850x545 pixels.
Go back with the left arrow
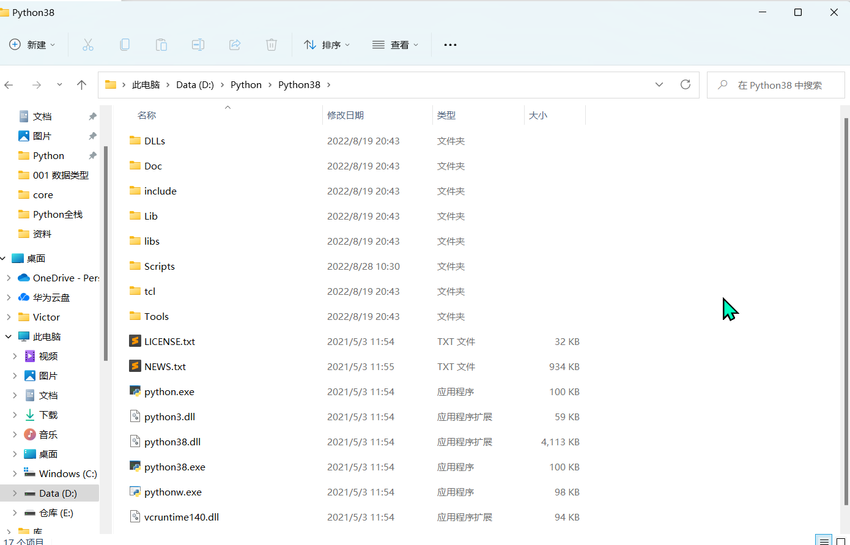9,85
